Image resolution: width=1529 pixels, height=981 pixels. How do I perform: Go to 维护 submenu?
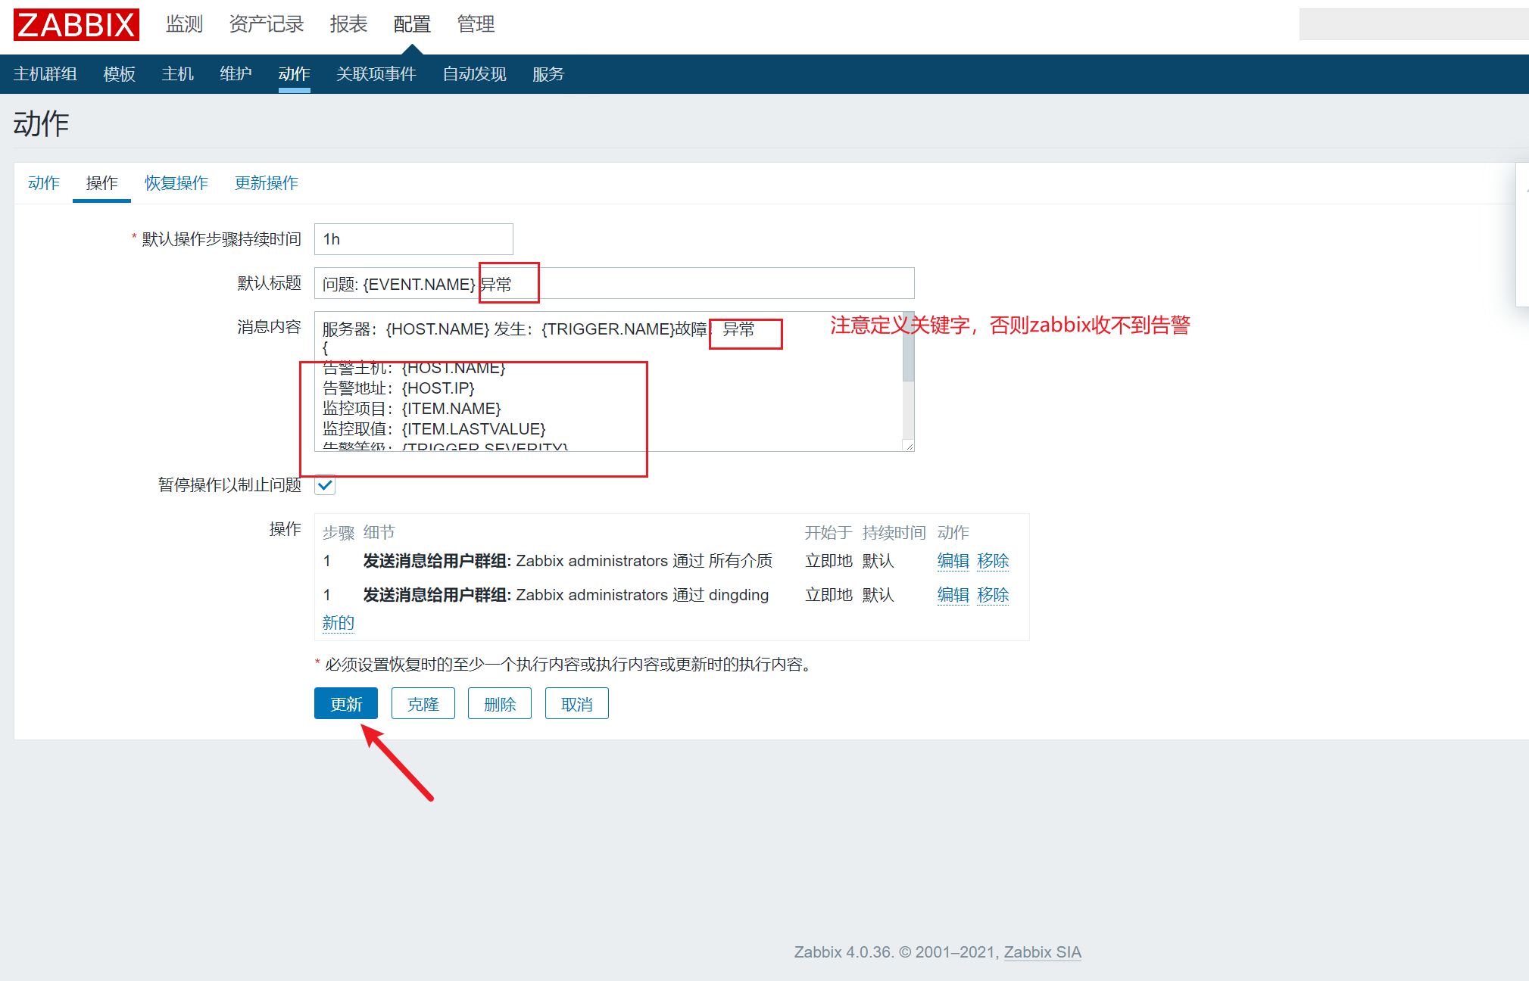tap(236, 74)
